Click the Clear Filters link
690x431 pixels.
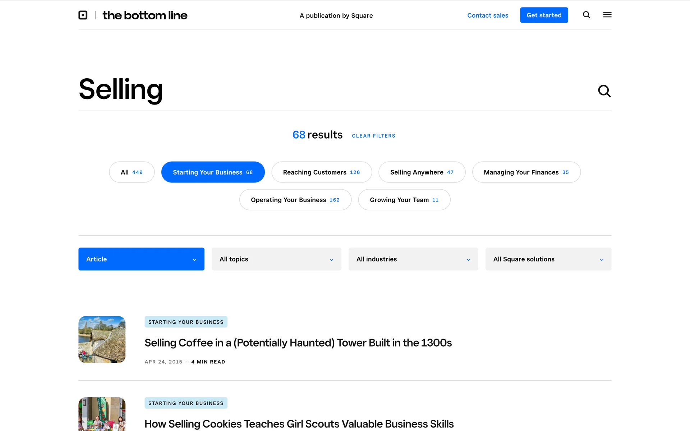tap(373, 136)
